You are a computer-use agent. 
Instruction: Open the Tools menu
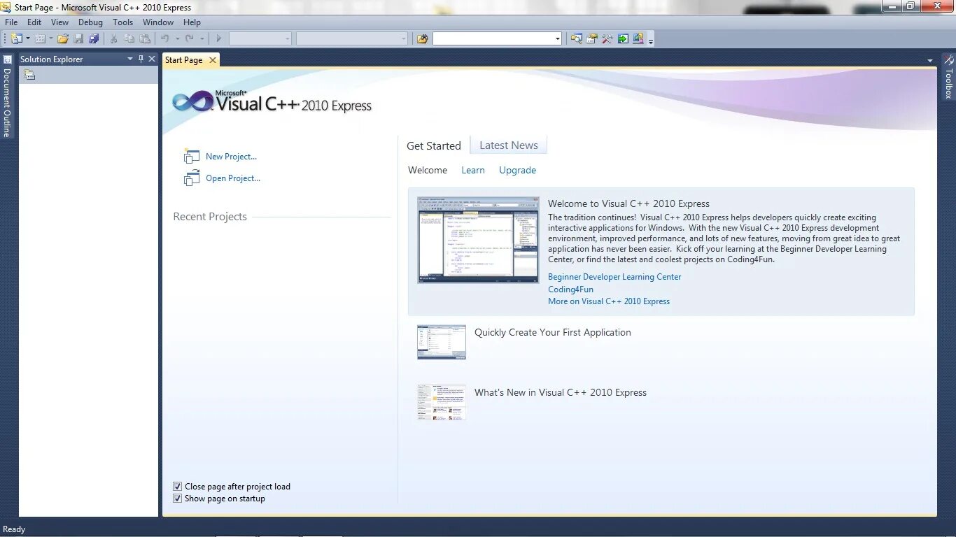pyautogui.click(x=123, y=22)
